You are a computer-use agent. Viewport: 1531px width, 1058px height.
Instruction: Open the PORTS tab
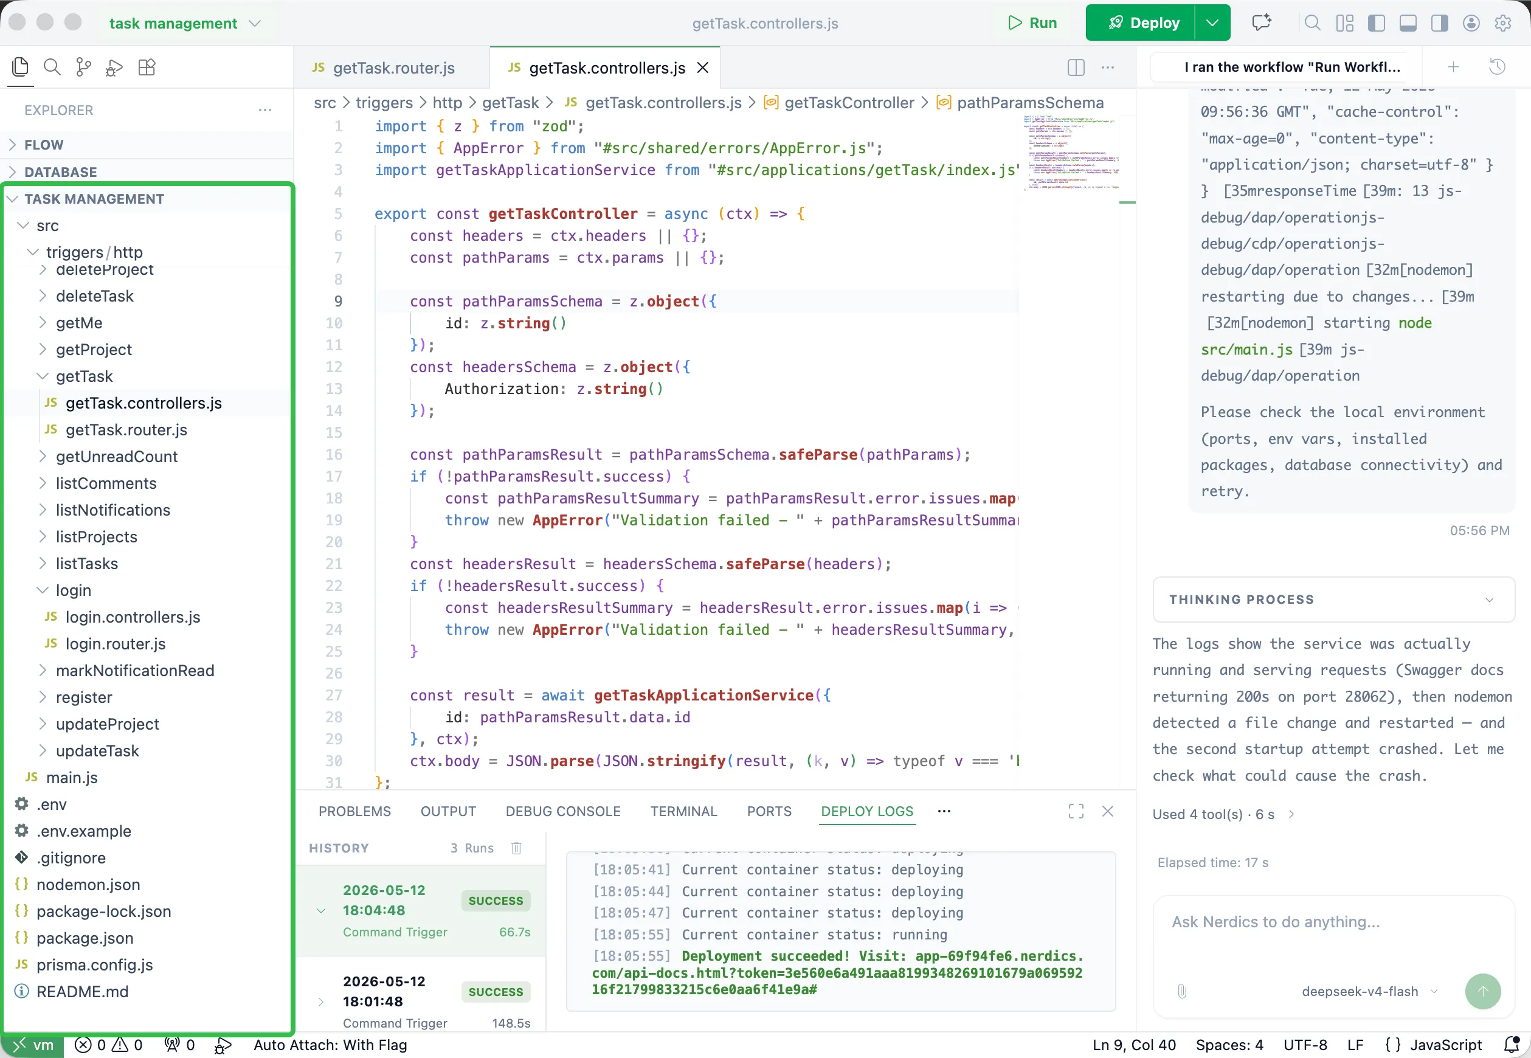[769, 811]
